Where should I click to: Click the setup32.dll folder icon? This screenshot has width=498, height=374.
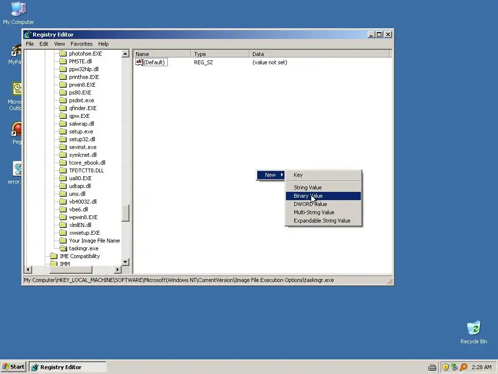point(63,139)
